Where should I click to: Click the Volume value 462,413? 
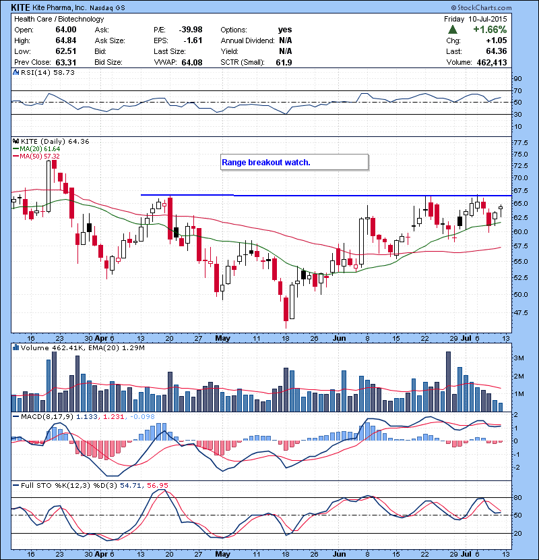tap(492, 63)
